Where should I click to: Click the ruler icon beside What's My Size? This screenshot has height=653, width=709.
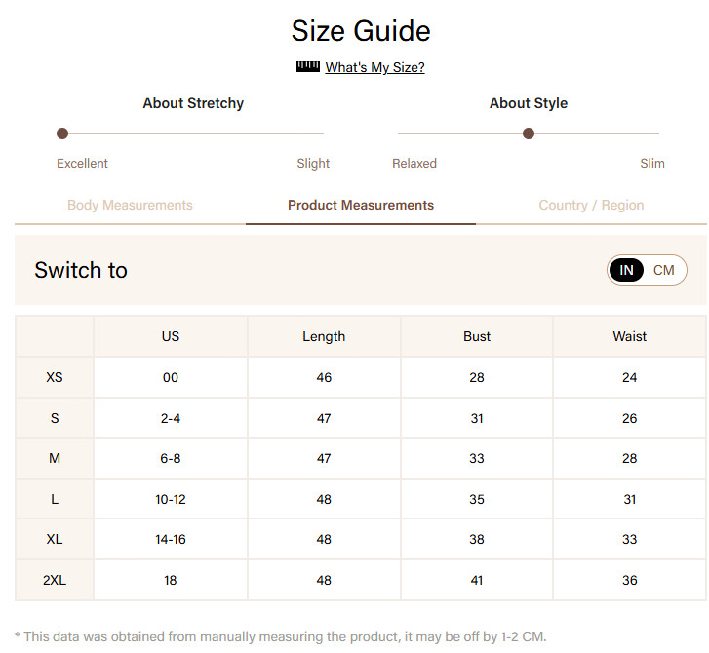[x=308, y=67]
